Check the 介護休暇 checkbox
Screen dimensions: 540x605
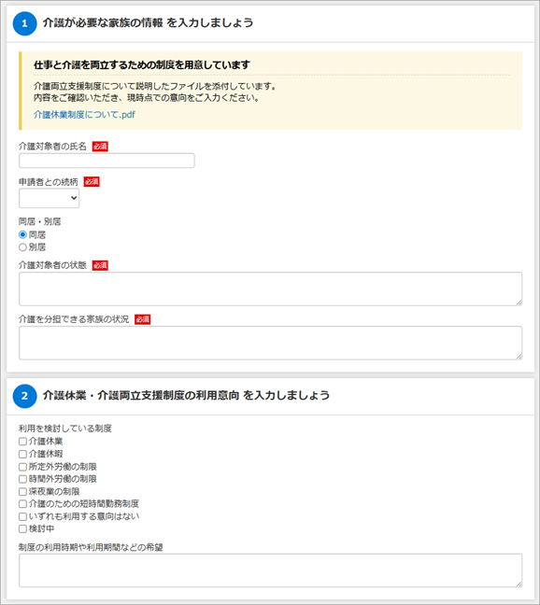(22, 454)
